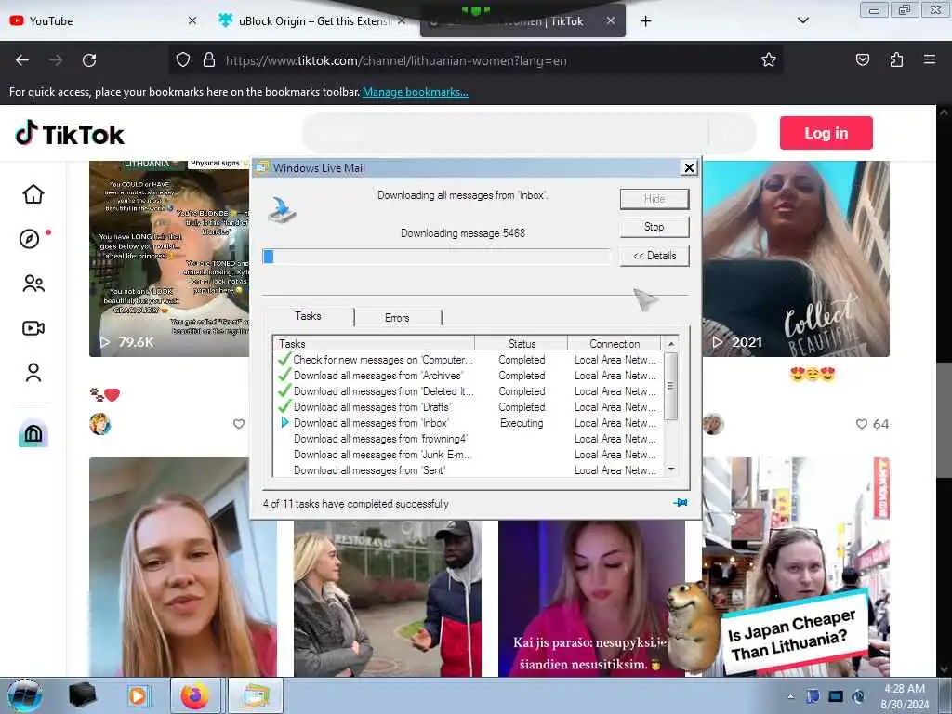
Task: Open the Is Japan Cheaper Than Lithuania video
Action: 796,568
